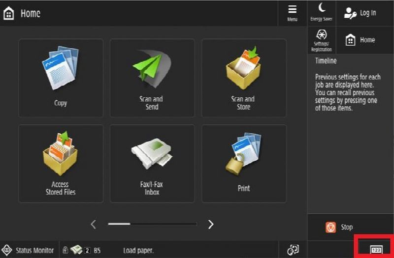The height and width of the screenshot is (258, 394).
Task: Select the Print function with lock icon
Action: coord(243,164)
